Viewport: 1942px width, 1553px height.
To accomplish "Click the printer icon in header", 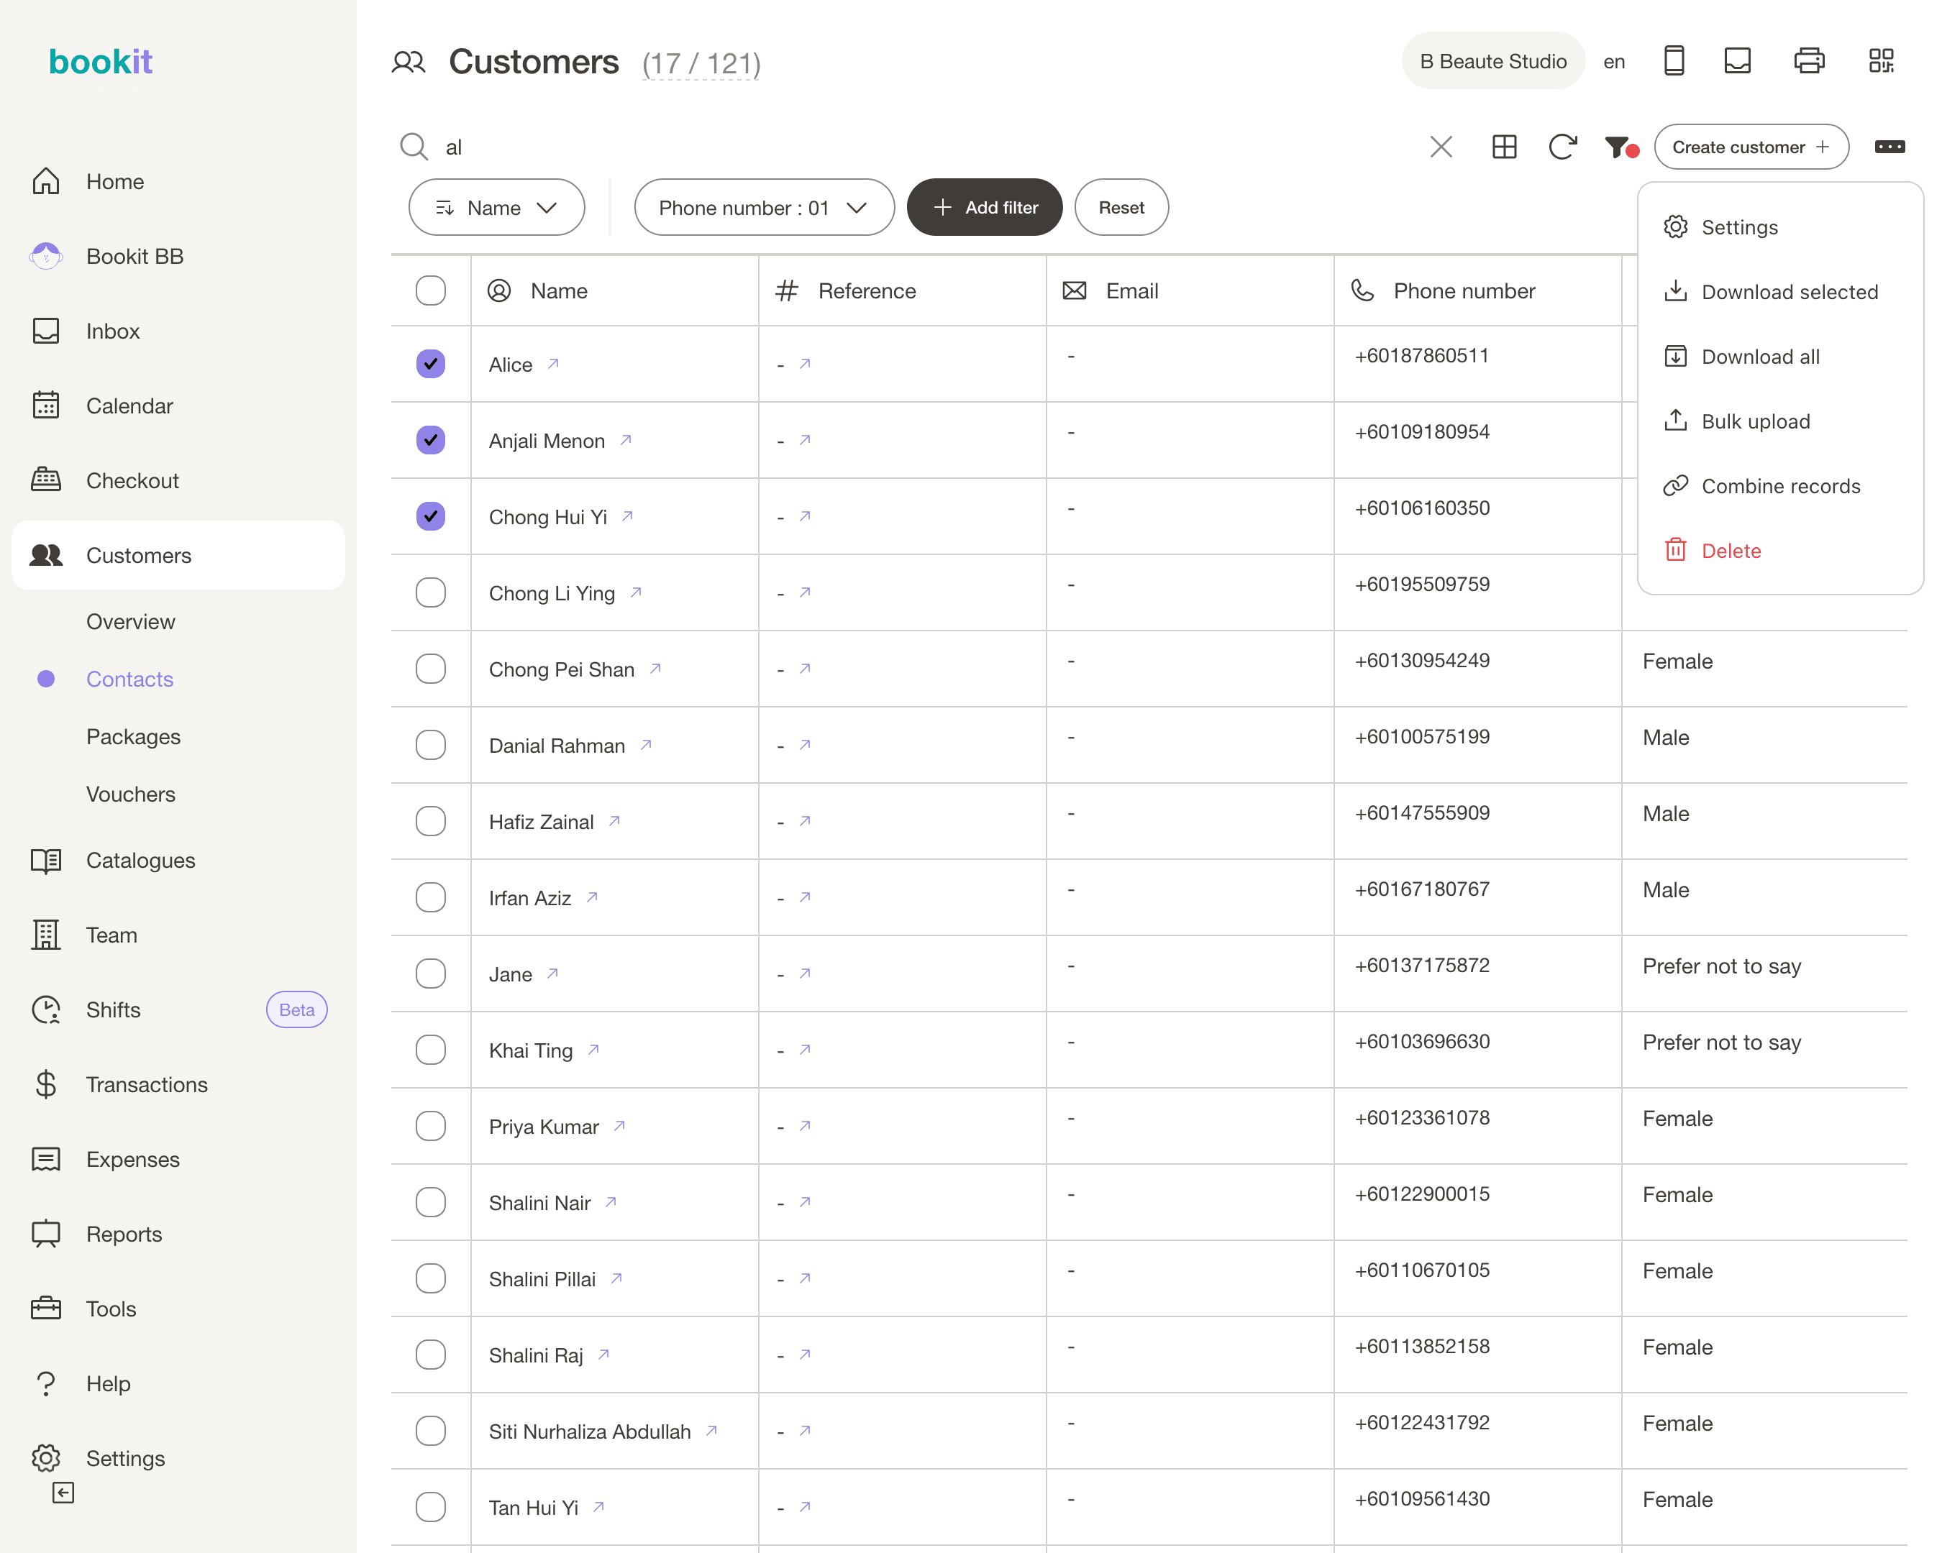I will 1809,61.
